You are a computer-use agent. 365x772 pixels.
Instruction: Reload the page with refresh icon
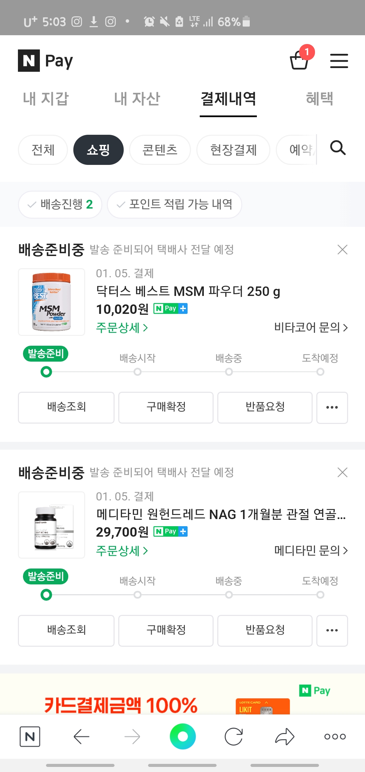pyautogui.click(x=234, y=736)
